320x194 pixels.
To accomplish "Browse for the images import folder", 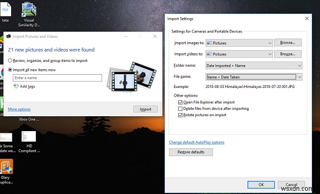I will pos(288,43).
